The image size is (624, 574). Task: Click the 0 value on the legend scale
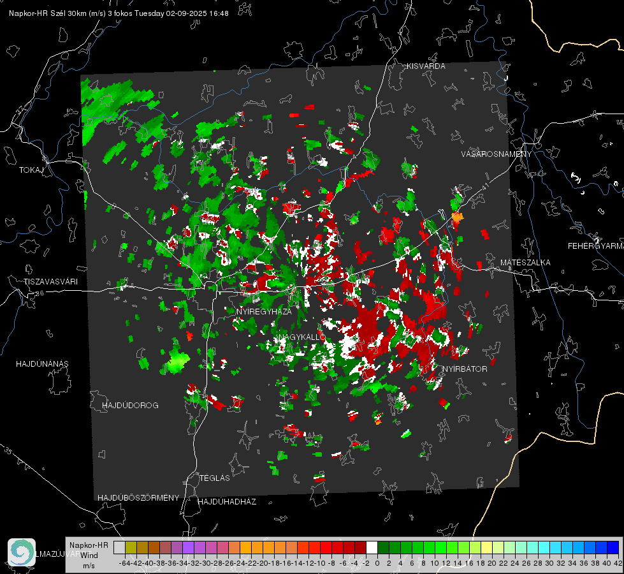tap(377, 563)
